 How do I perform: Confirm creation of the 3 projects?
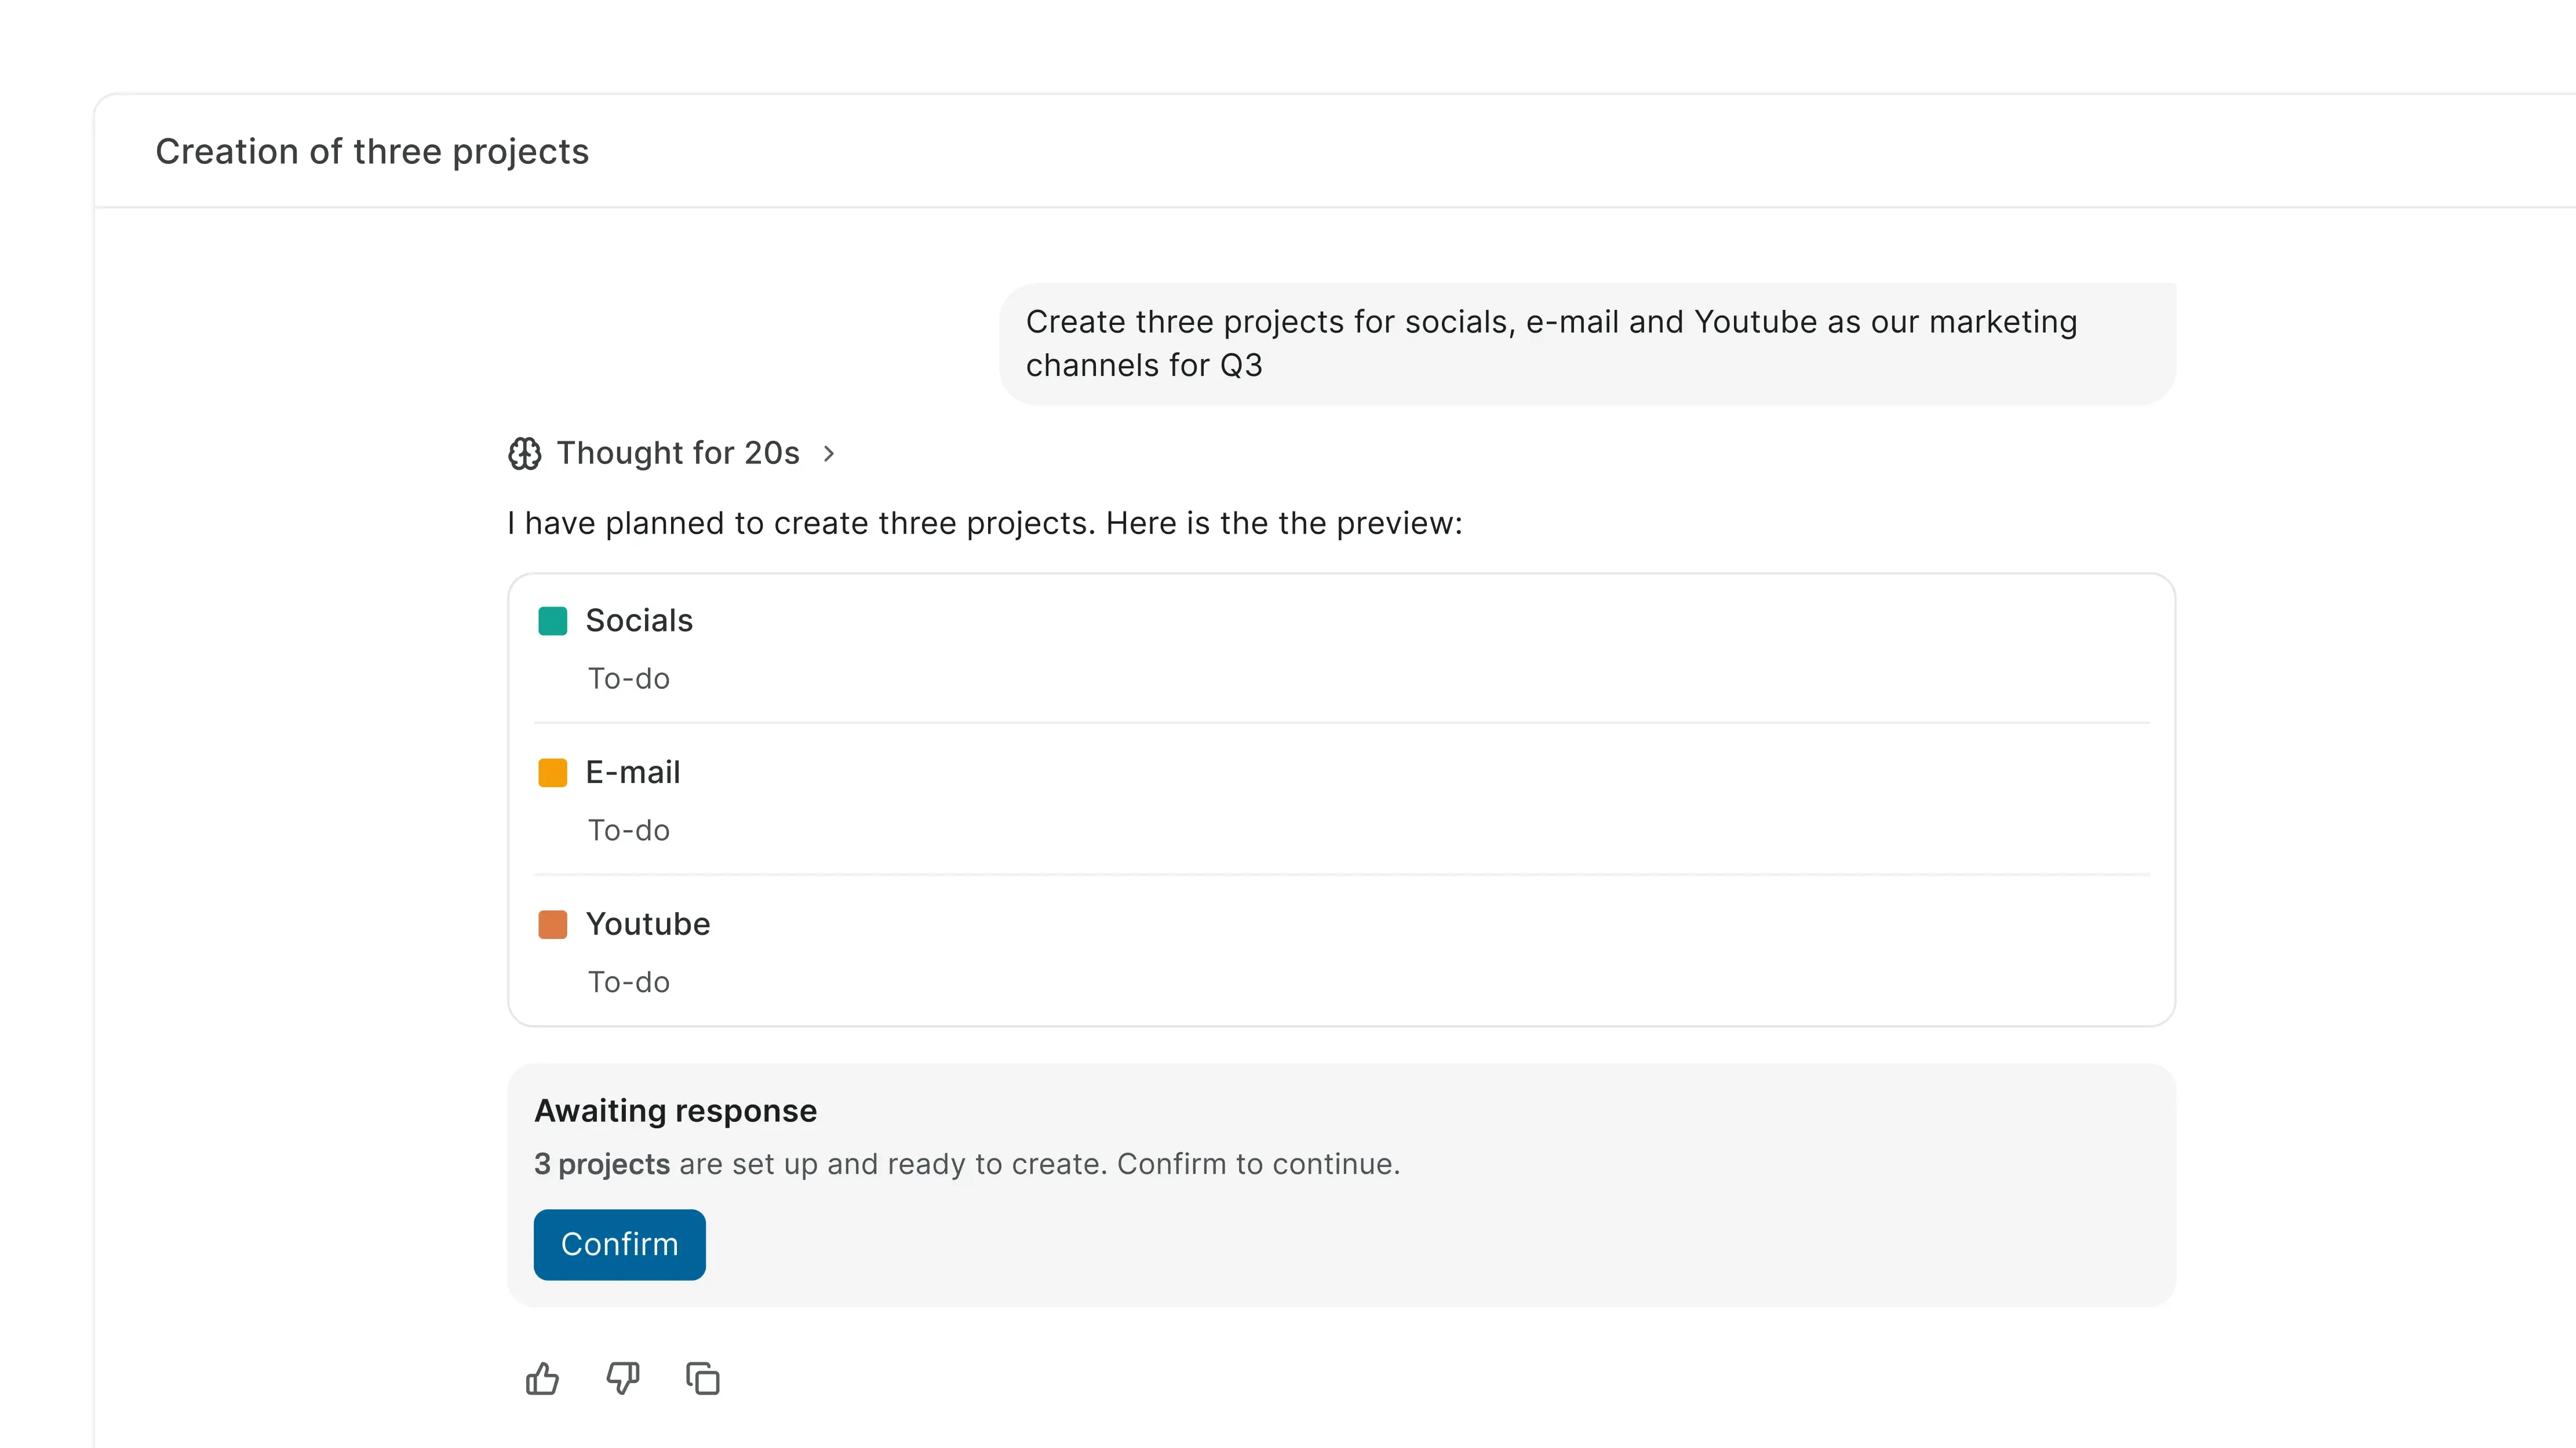tap(619, 1244)
